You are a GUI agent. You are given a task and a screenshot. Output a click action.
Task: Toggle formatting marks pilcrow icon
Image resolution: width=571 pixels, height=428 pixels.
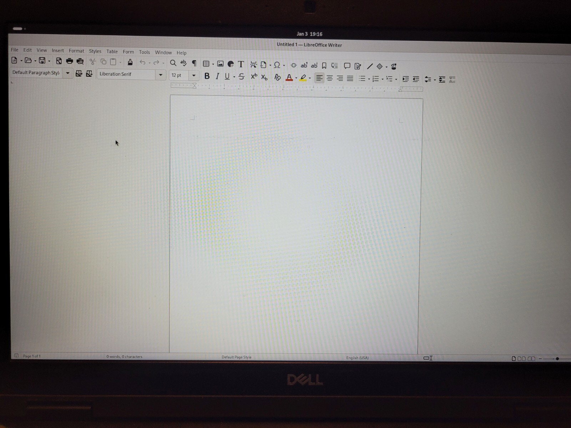coord(194,63)
